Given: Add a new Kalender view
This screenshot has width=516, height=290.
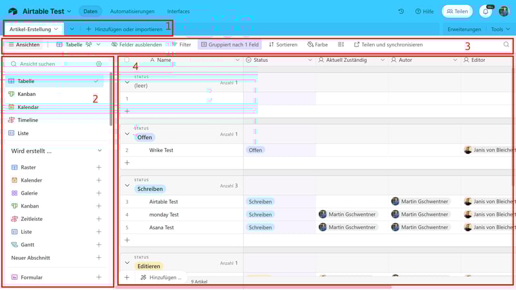Looking at the screenshot, I should tap(99, 180).
